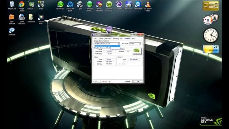Select the Crysis game shortcut

tap(80, 5)
